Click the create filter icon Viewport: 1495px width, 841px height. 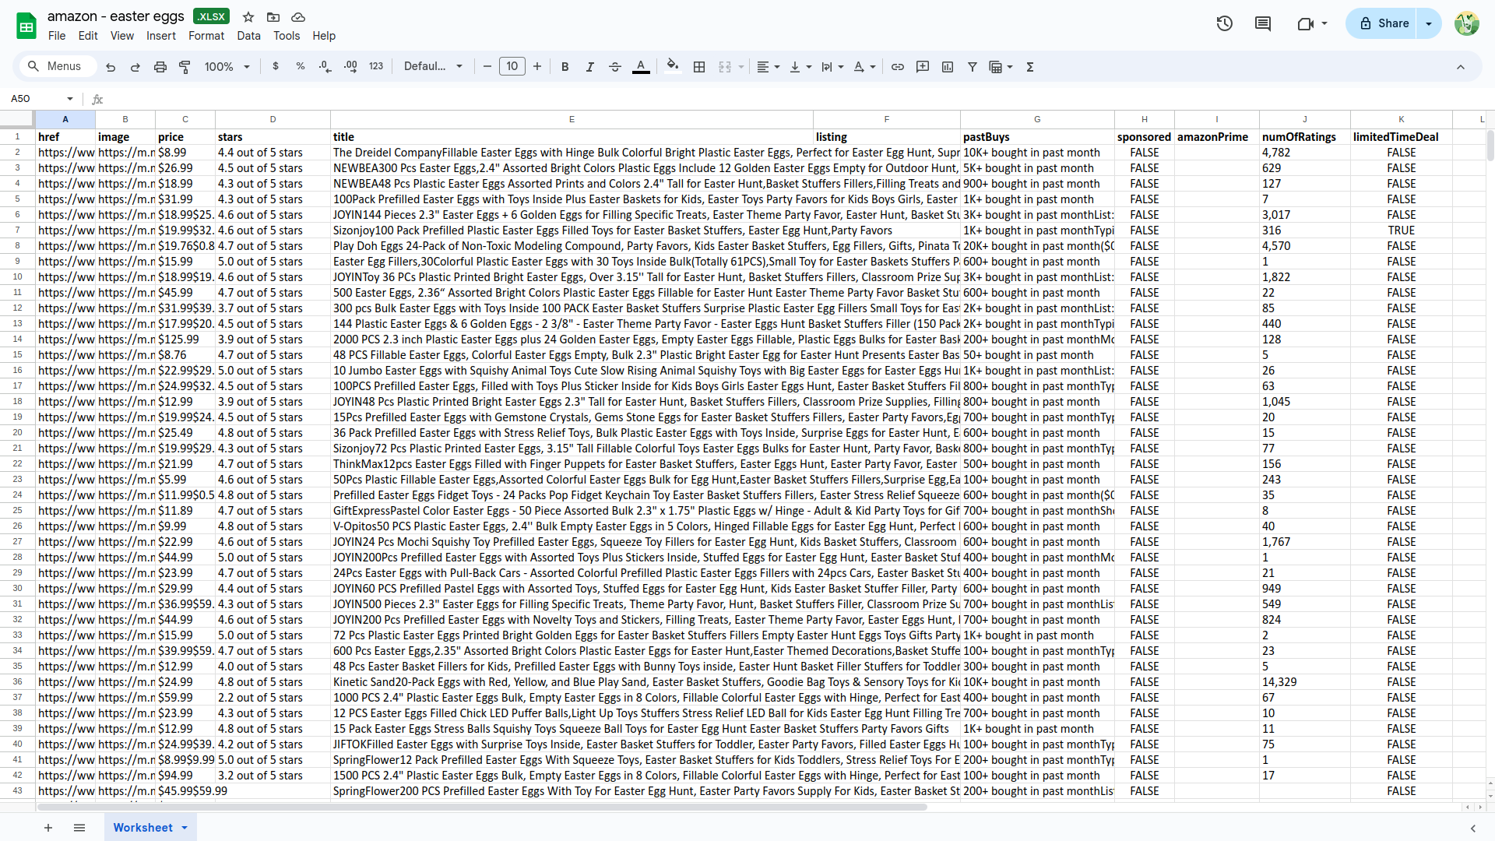(x=973, y=67)
